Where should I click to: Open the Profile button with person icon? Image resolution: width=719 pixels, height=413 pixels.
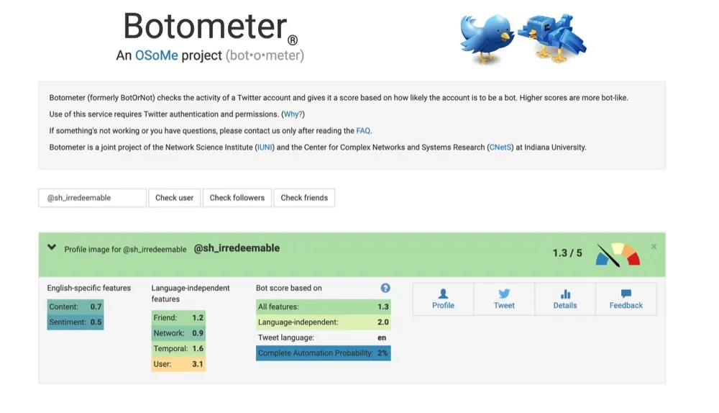[x=443, y=299]
